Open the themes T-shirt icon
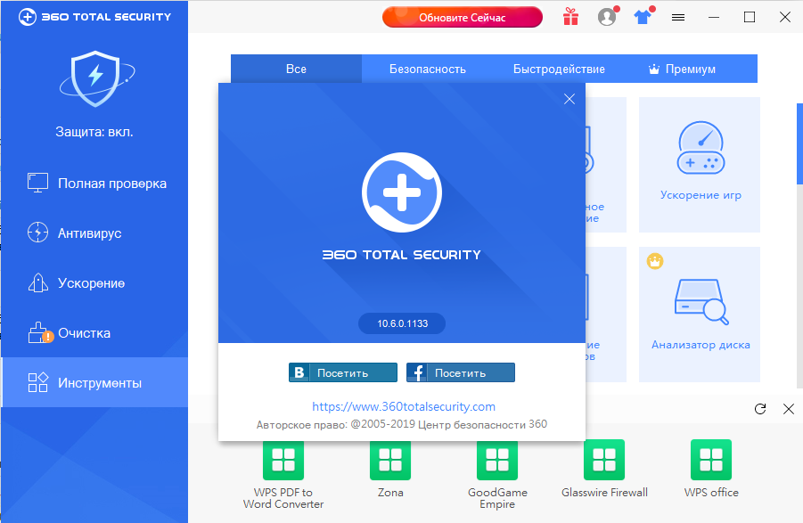Viewport: 803px width, 523px height. click(643, 17)
